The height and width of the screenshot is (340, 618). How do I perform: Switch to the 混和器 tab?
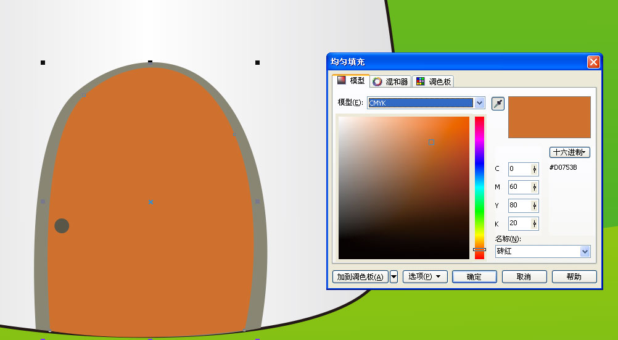[390, 81]
